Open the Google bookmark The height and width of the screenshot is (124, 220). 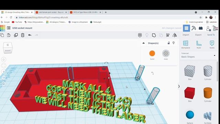point(5,22)
